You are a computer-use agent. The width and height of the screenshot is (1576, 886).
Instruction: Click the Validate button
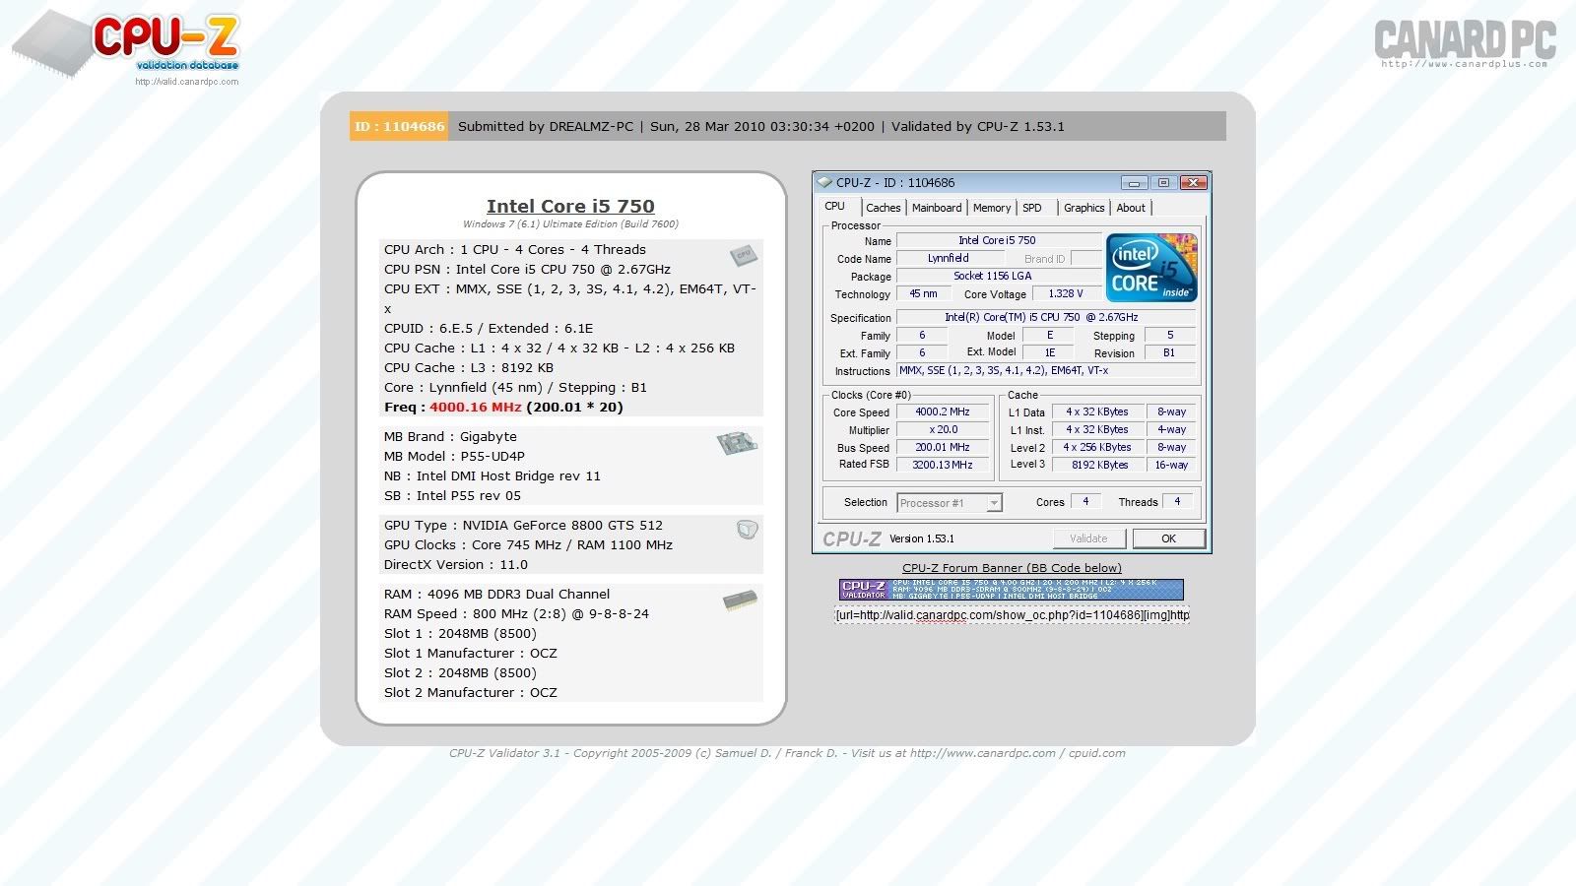pos(1087,538)
